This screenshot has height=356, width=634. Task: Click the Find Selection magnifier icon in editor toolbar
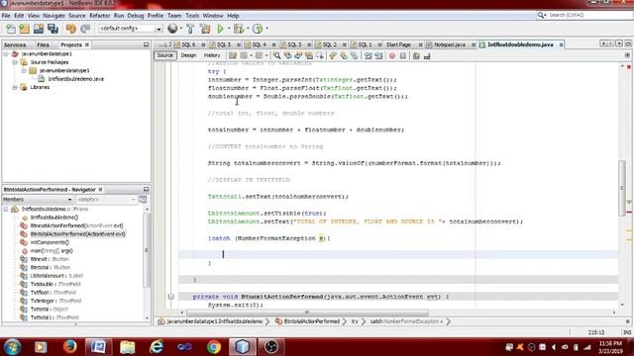pos(277,55)
